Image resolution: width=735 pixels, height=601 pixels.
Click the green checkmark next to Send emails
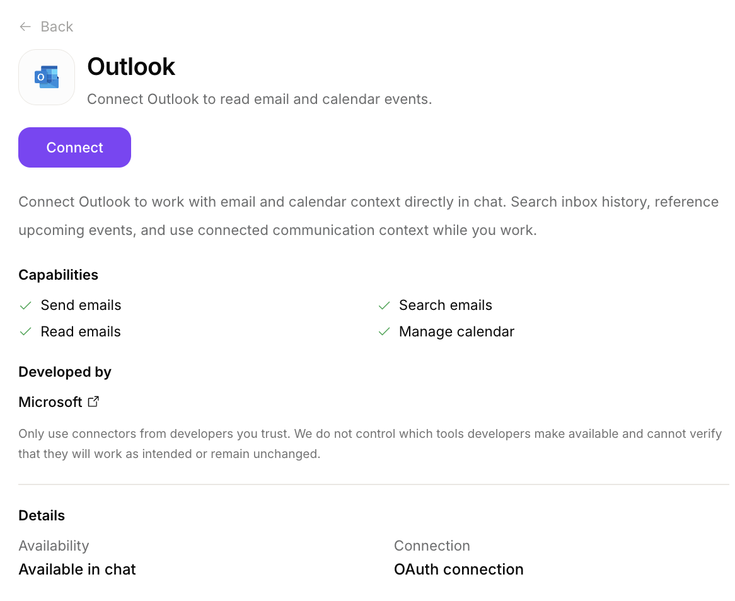[25, 305]
